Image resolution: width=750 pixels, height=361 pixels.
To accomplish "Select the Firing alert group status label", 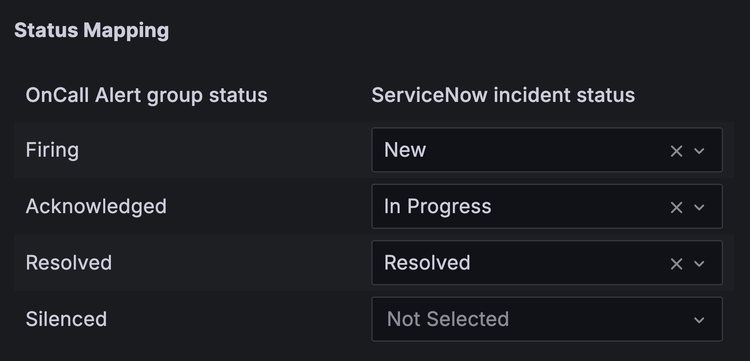I will pyautogui.click(x=53, y=149).
